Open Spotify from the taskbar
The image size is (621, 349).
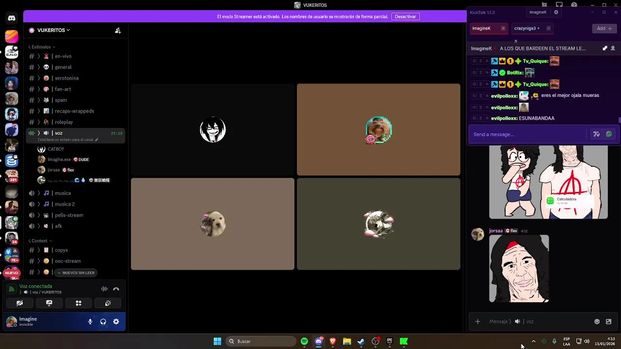pyautogui.click(x=304, y=341)
